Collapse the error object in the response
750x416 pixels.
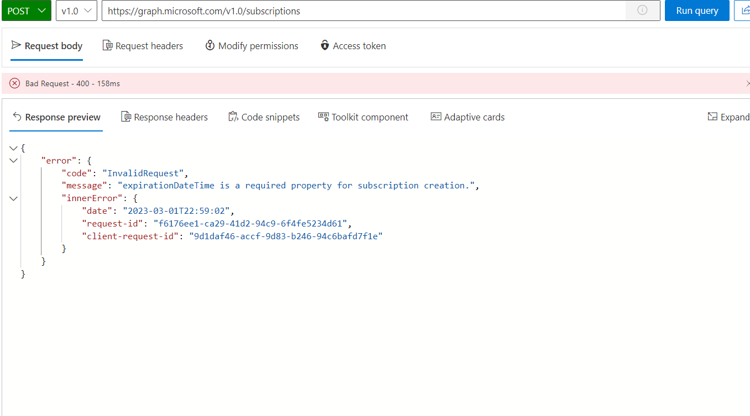click(x=13, y=160)
